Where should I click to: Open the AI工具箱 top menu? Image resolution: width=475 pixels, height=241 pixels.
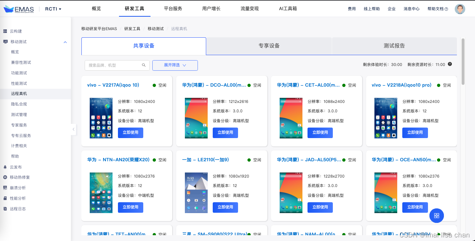click(x=288, y=8)
